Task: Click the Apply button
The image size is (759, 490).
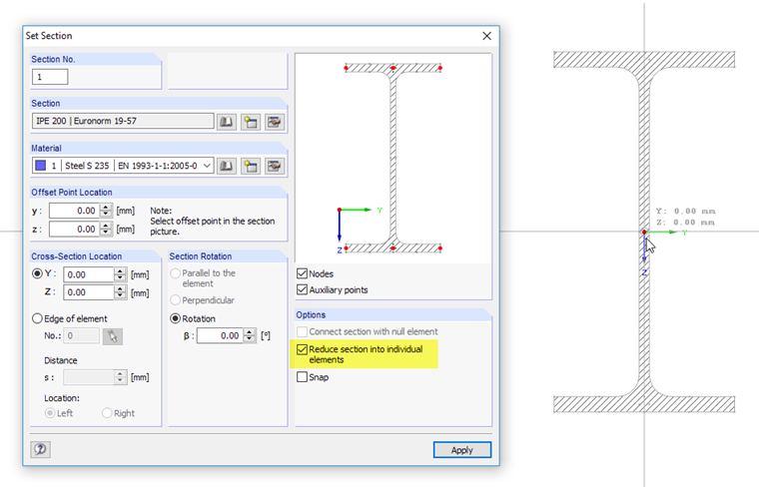Action: point(461,450)
